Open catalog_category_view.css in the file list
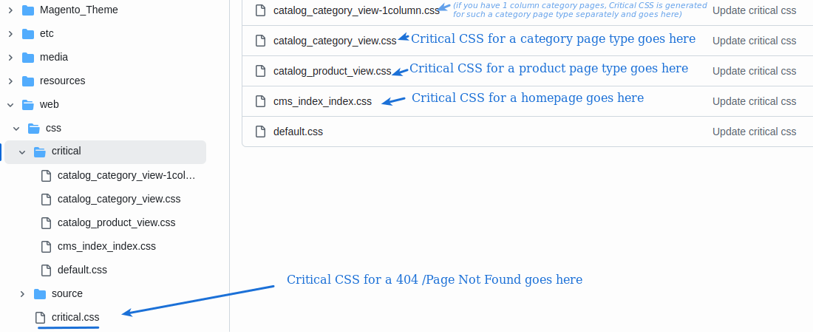Viewport: 813px width, 334px height. [x=335, y=41]
